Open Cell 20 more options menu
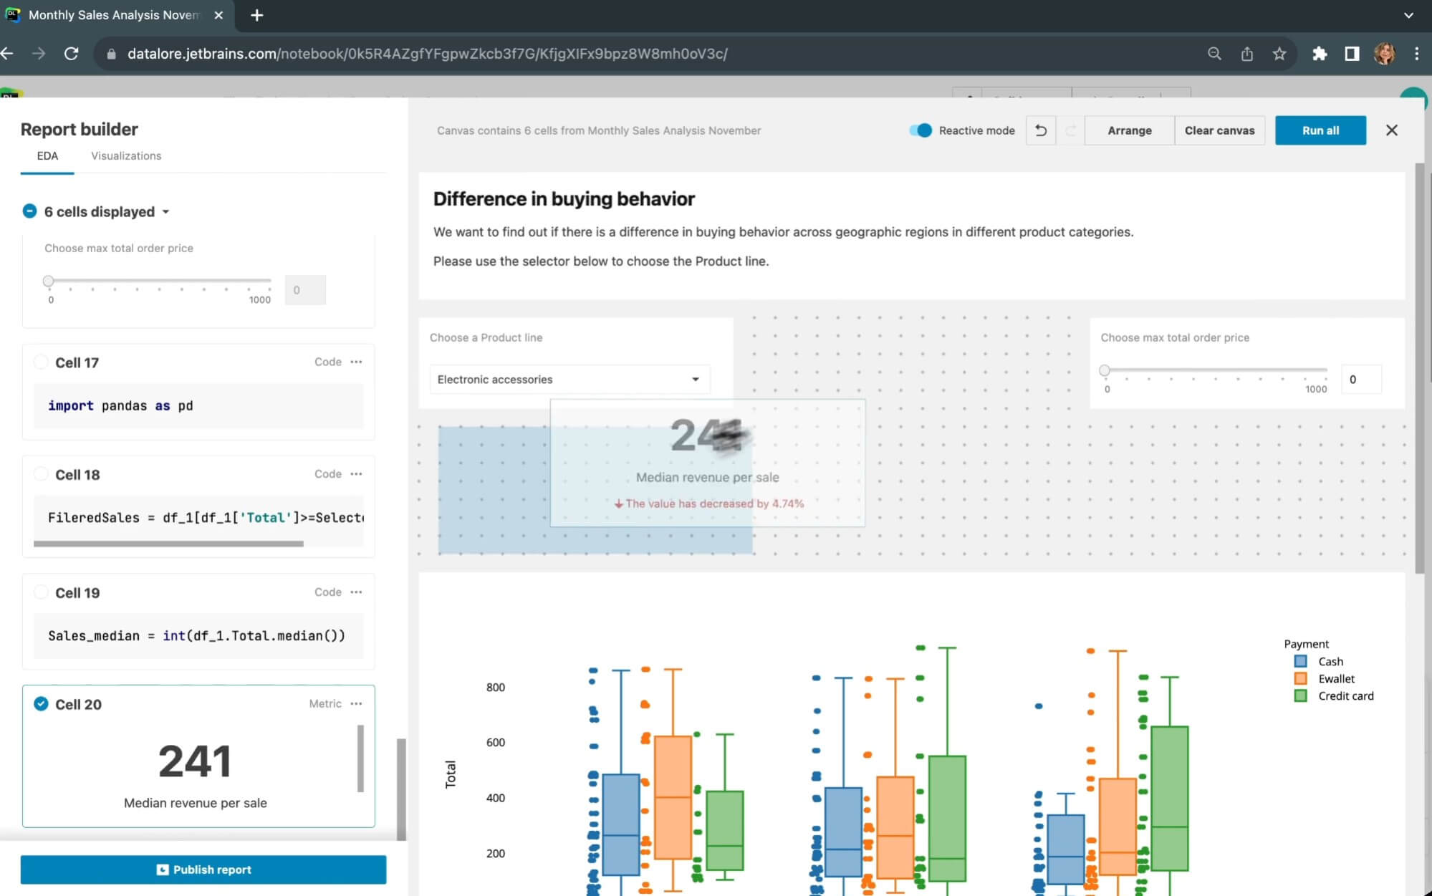 tap(356, 704)
